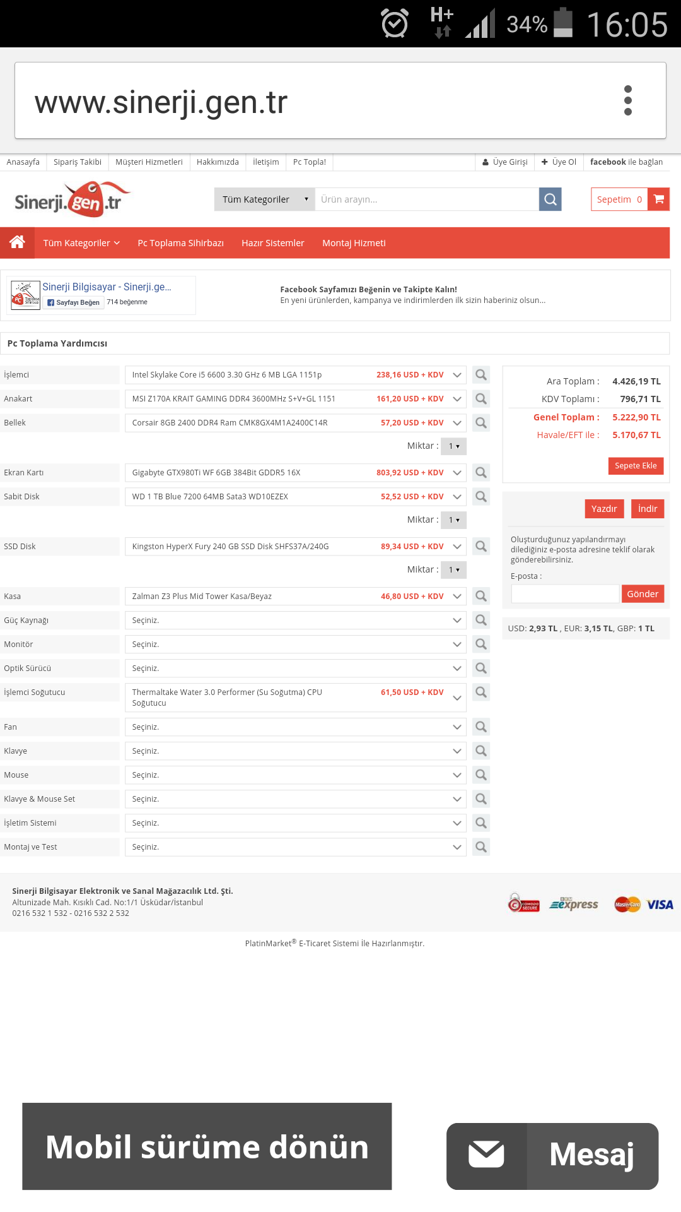Click the Ürün arayın search field
The width and height of the screenshot is (681, 1212).
coord(427,199)
